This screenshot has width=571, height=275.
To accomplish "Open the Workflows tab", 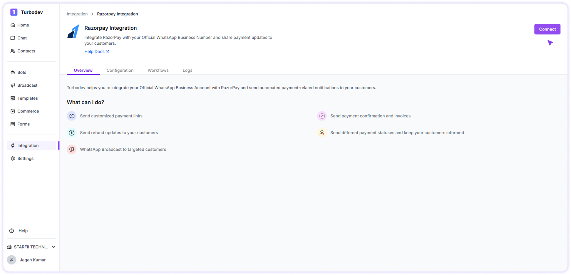I will point(158,70).
